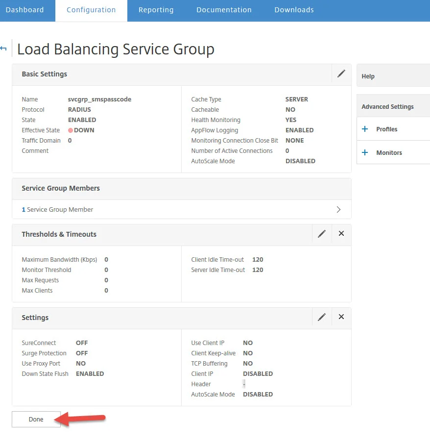Click the Traffic Domain label
This screenshot has height=445, width=430.
[41, 141]
